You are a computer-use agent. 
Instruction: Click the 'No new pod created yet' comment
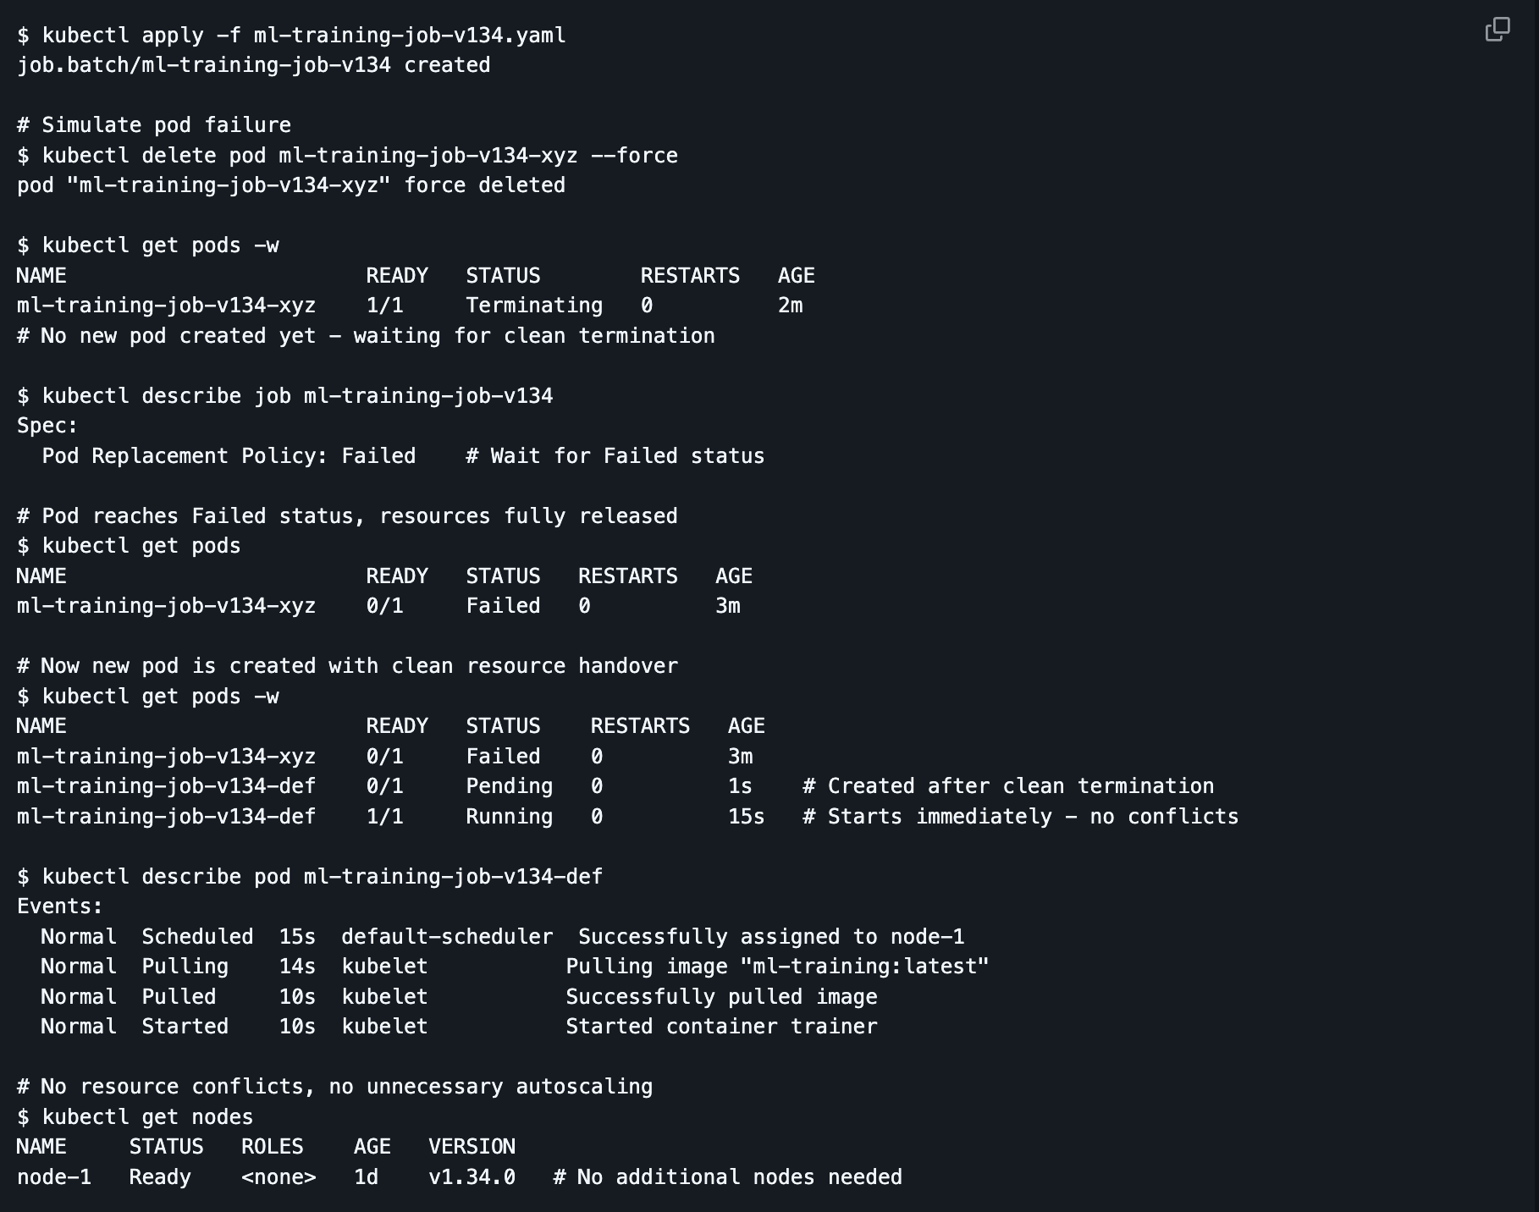coord(366,336)
